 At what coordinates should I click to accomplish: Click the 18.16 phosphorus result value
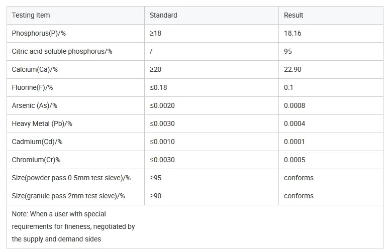pyautogui.click(x=293, y=33)
